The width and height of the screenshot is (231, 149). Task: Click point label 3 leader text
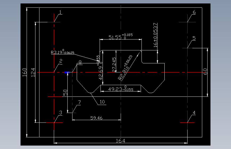pyautogui.click(x=60, y=113)
